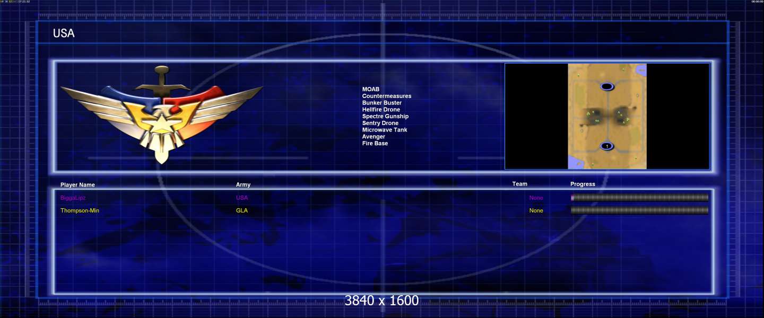Select Bunker Buster in the unit list
This screenshot has width=764, height=318.
pyautogui.click(x=382, y=103)
